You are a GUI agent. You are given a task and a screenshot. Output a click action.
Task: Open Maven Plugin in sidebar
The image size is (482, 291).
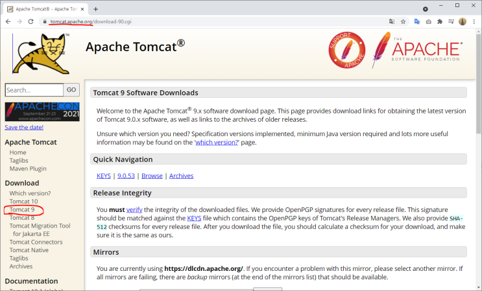pyautogui.click(x=28, y=169)
